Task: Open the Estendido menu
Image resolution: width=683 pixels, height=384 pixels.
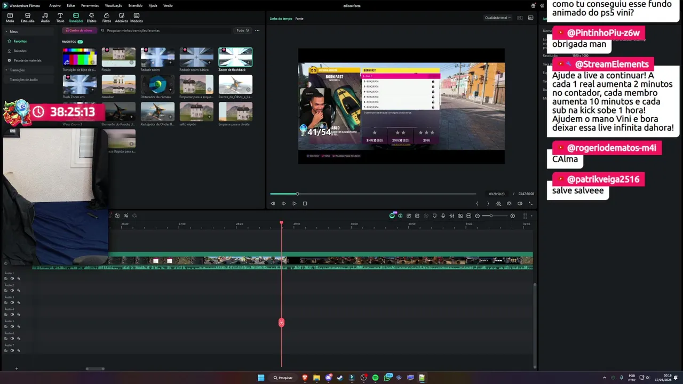Action: [x=136, y=5]
